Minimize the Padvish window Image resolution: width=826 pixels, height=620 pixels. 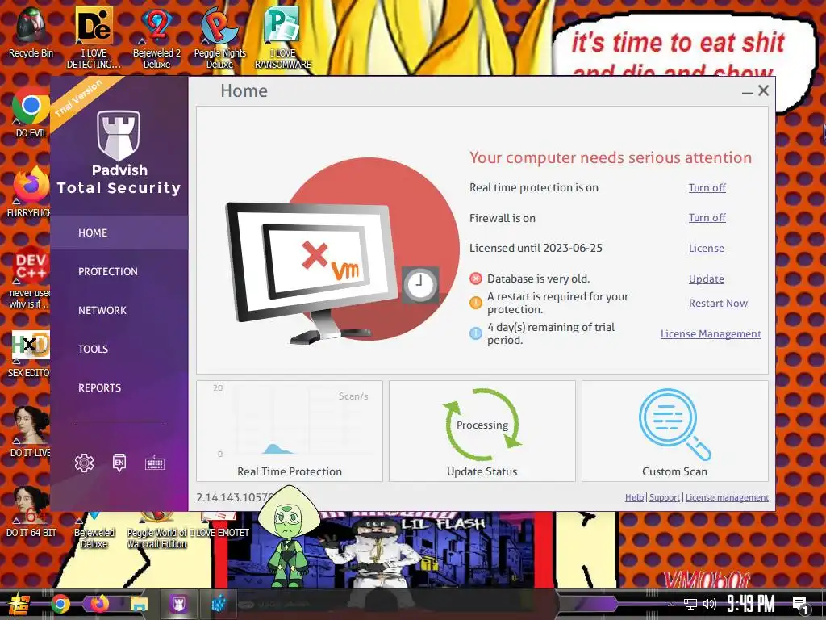(x=747, y=92)
